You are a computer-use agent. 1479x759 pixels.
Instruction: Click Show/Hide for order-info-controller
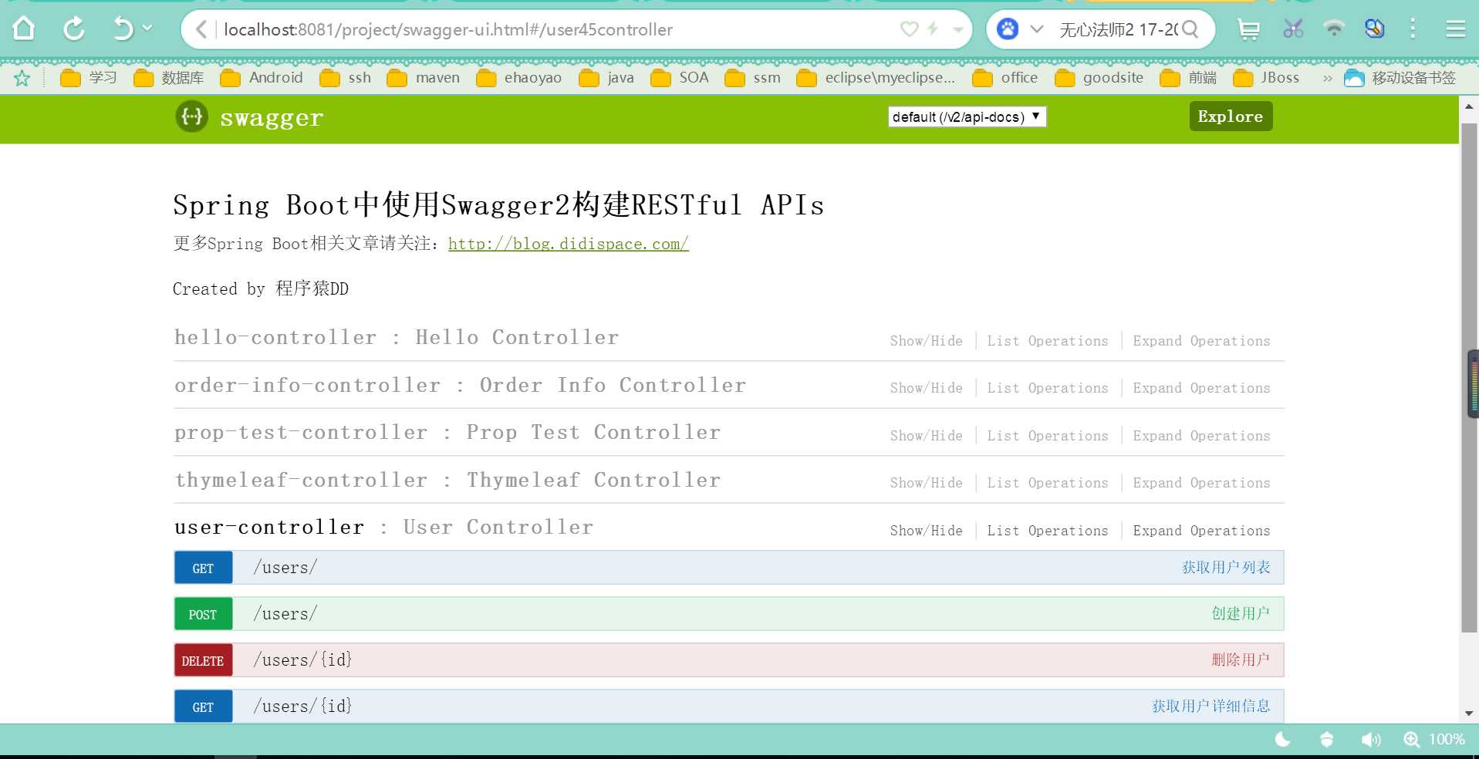click(x=926, y=388)
